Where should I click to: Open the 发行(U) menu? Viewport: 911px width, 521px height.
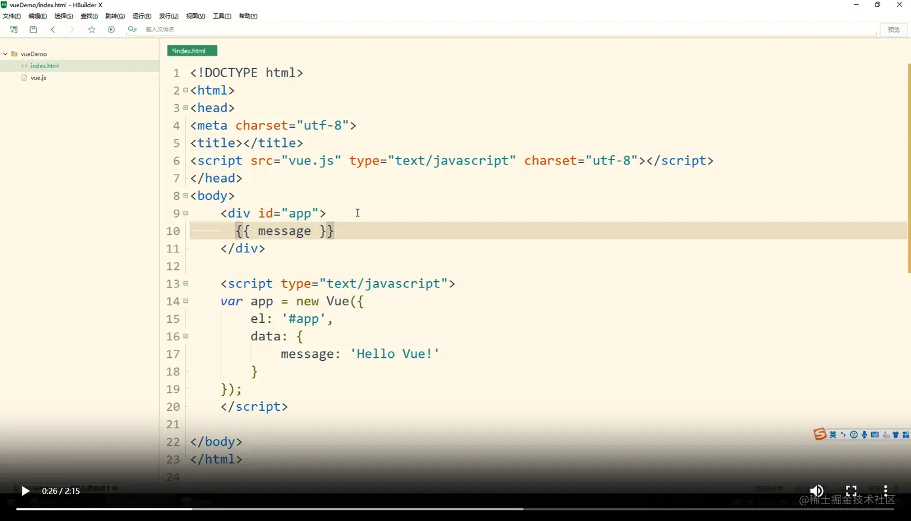pyautogui.click(x=169, y=16)
